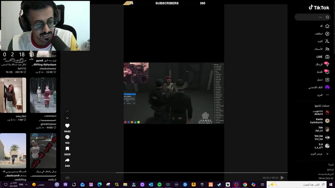Open Steam from the taskbar
The image size is (335, 188).
219,185
